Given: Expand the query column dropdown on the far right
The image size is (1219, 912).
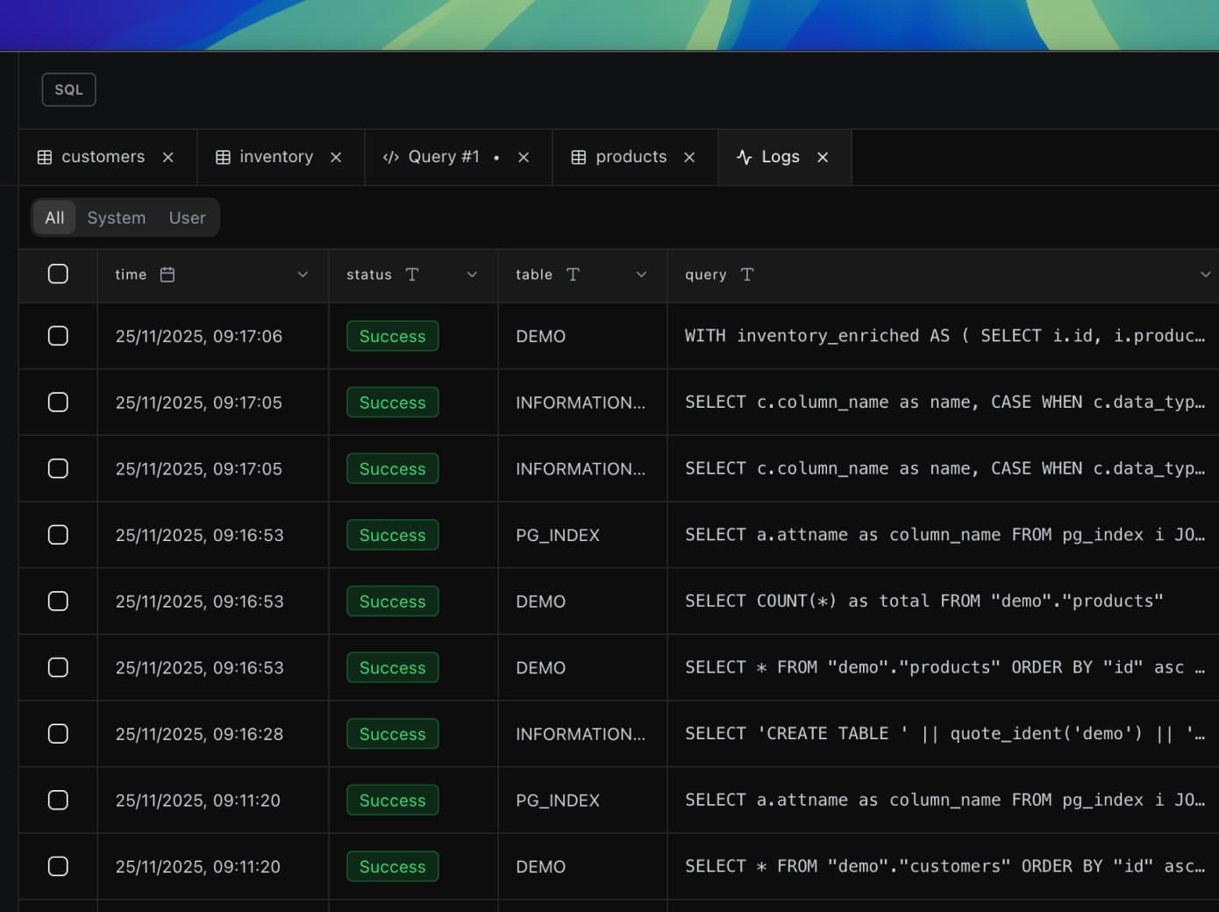Looking at the screenshot, I should [1206, 274].
